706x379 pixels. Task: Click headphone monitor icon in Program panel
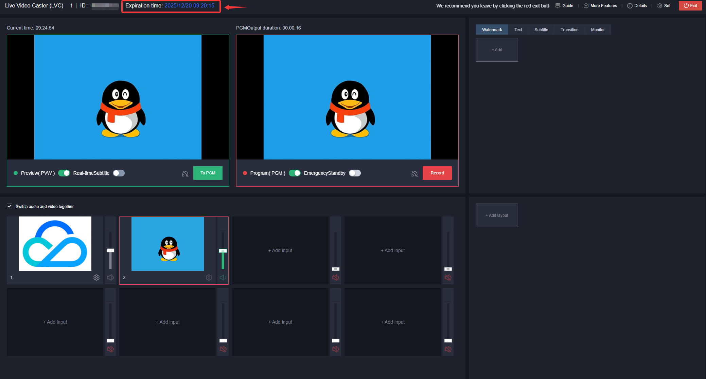pos(414,174)
